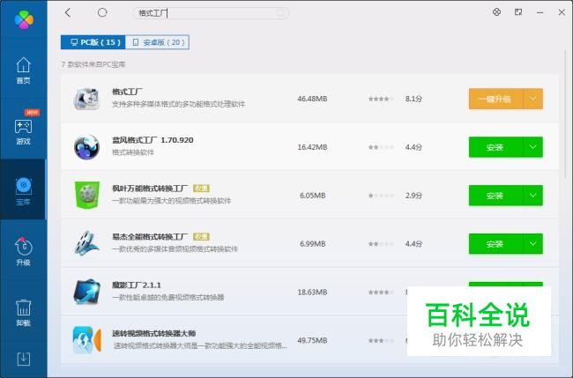The image size is (573, 378).
Task: Open the 易杰全能格式转换工厂 title
Action: point(150,237)
